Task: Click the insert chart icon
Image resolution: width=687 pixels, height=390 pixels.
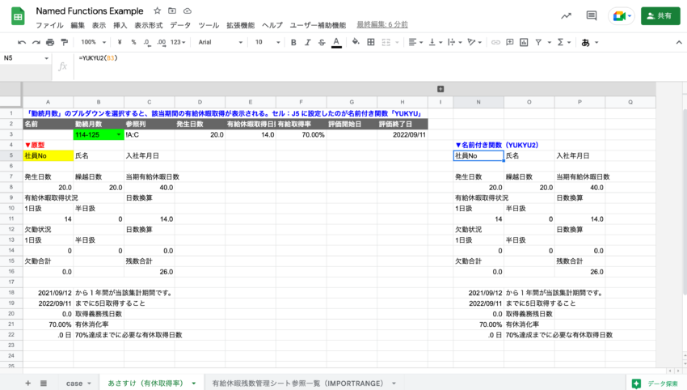Action: coord(523,42)
